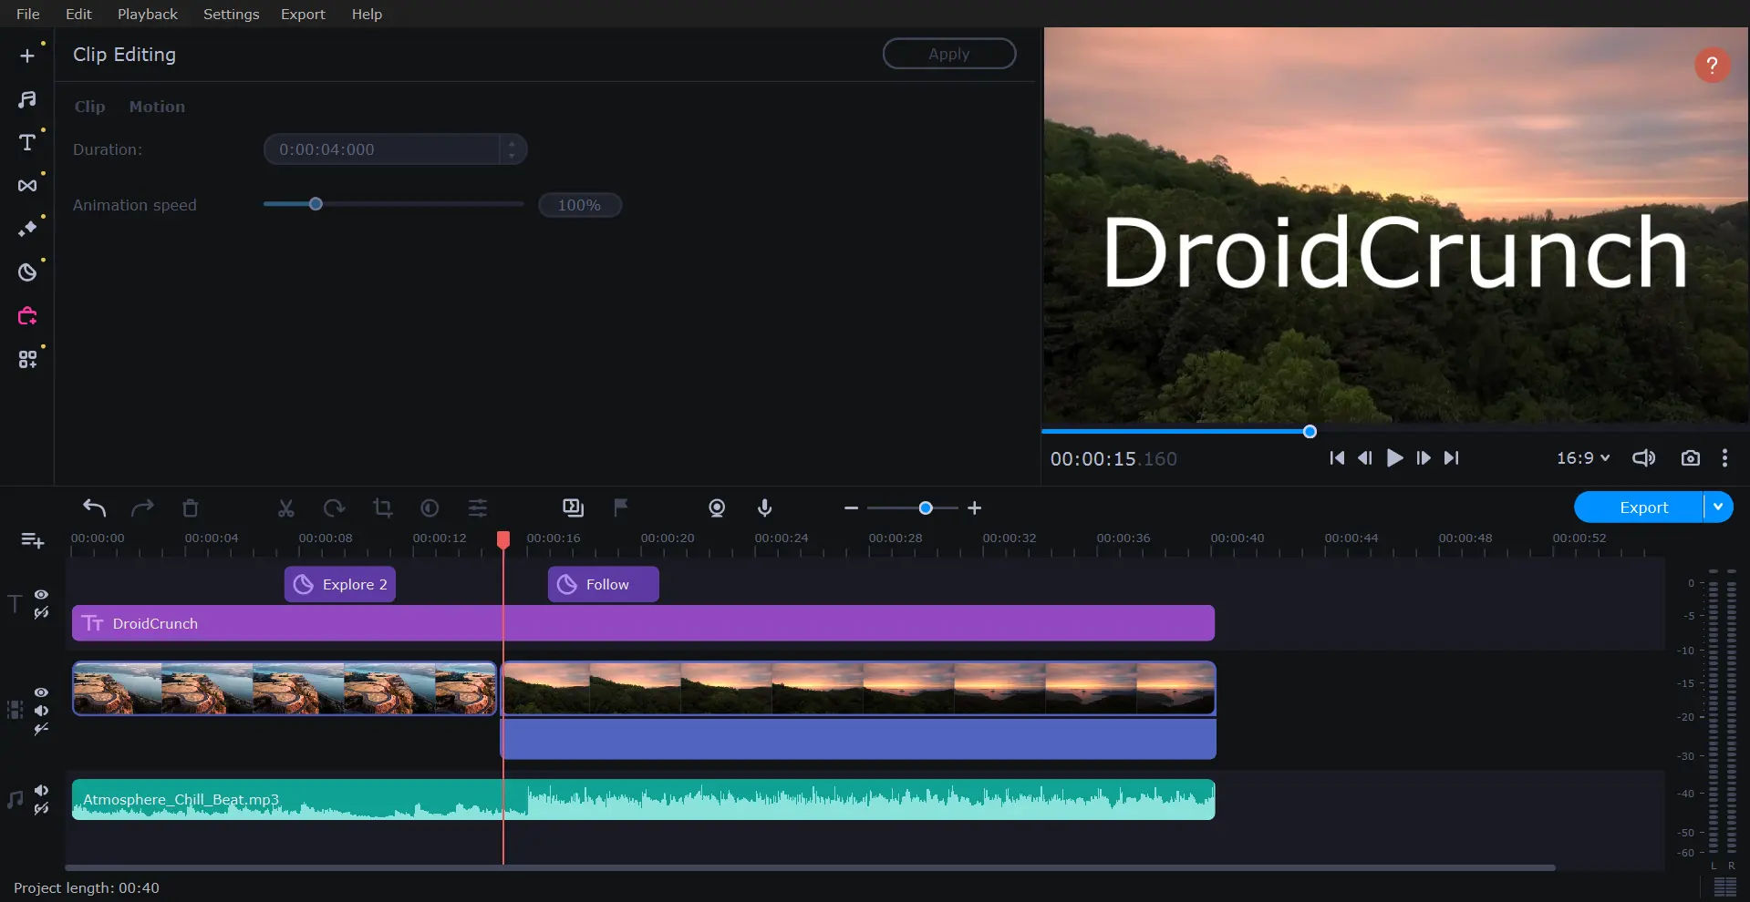Open the Import media (plus) sidebar tab
This screenshot has height=902, width=1750.
27,56
